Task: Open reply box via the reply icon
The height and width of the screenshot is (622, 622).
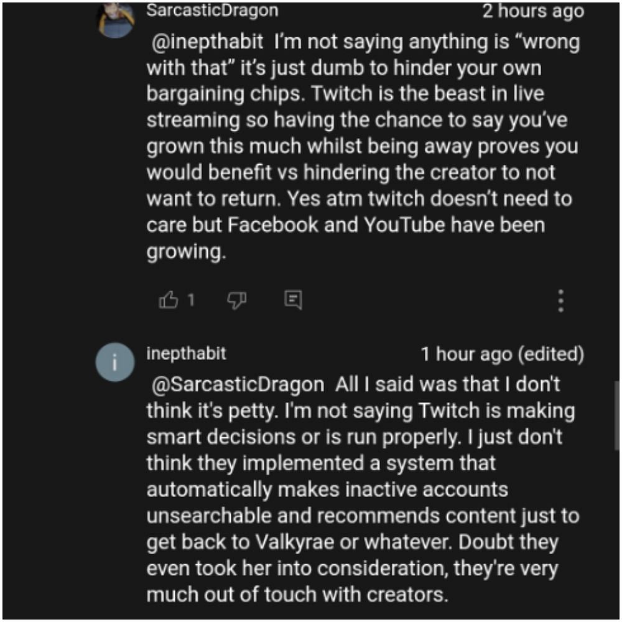Action: pyautogui.click(x=294, y=300)
